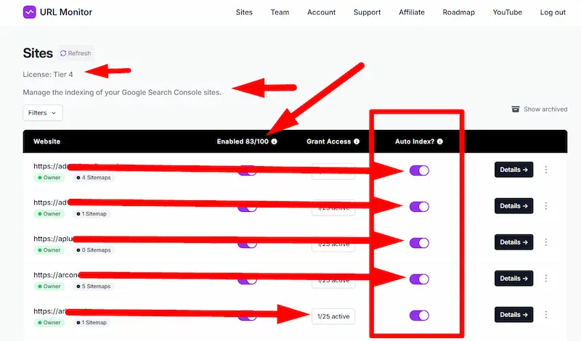Screen dimensions: 581x341
Task: Click the Refresh icon next to Sites
Action: [x=63, y=53]
